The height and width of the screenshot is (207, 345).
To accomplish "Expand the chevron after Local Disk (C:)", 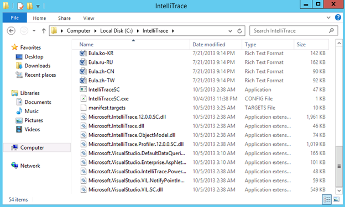I will point(138,31).
